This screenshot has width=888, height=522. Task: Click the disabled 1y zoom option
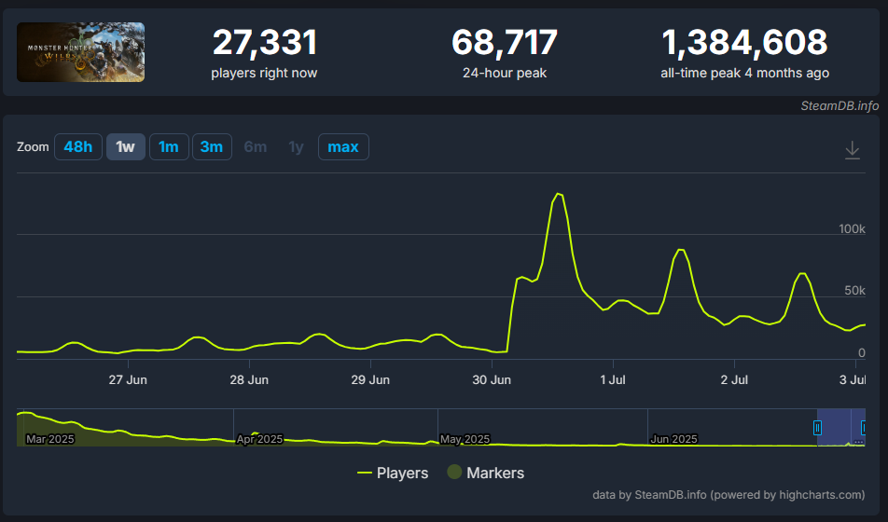pyautogui.click(x=297, y=146)
